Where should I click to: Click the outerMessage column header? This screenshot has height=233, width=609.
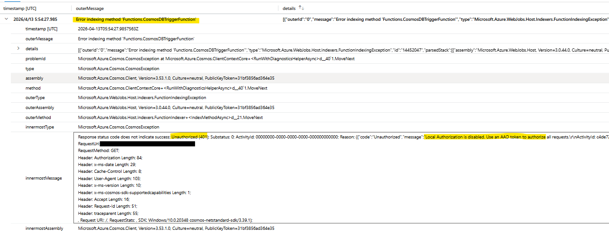(90, 8)
